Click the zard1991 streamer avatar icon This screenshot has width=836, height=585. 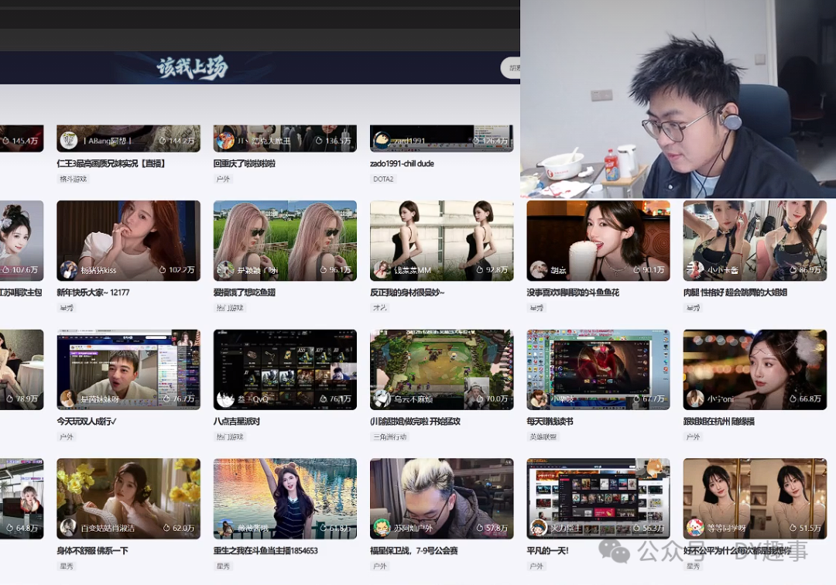coord(382,141)
